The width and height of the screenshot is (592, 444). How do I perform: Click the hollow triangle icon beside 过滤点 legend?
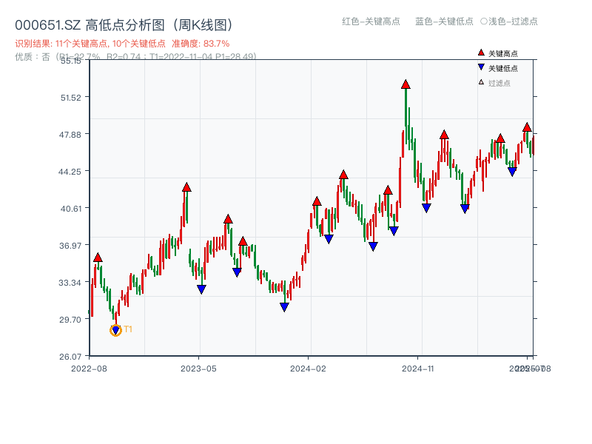[481, 82]
